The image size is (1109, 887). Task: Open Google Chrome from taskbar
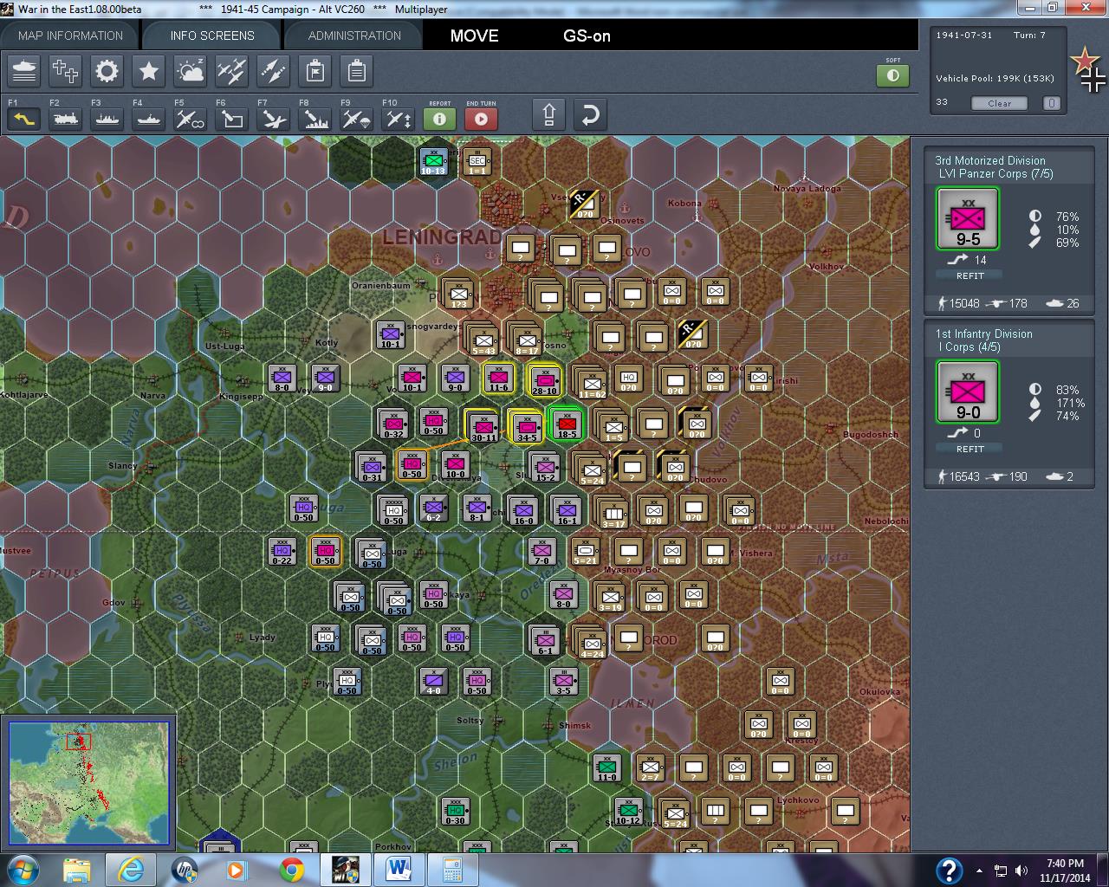(x=292, y=869)
